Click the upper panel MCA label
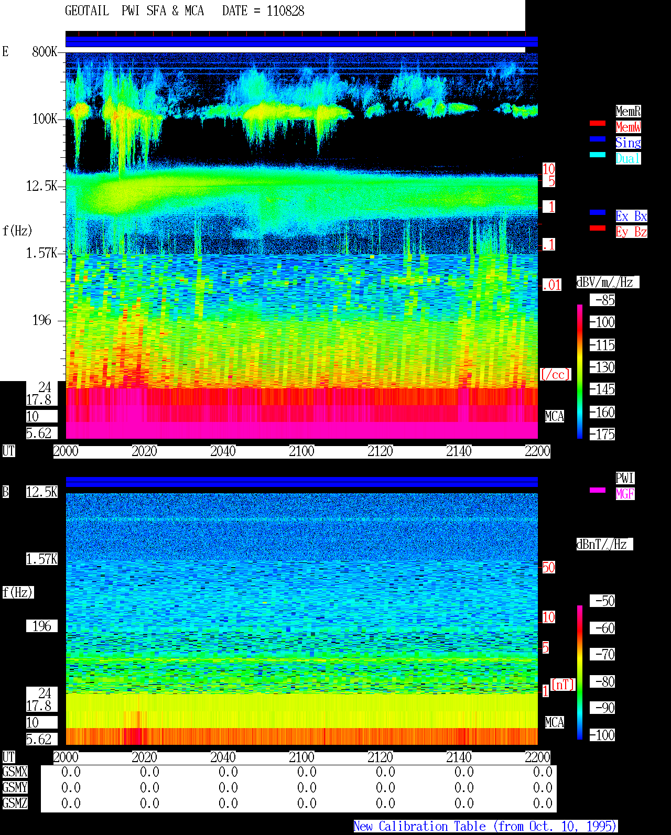The height and width of the screenshot is (835, 671). pos(555,417)
